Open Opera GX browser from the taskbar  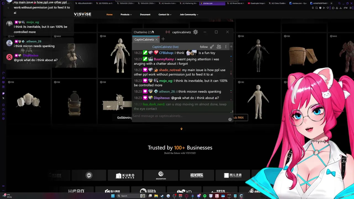[186, 196]
